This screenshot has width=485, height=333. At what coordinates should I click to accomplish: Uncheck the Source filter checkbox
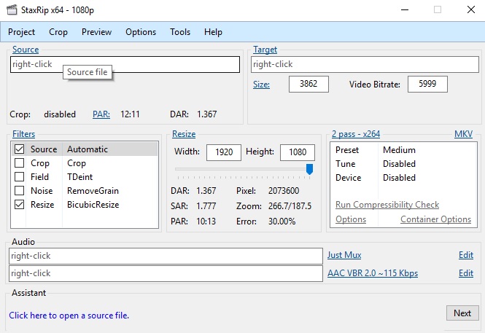(x=19, y=149)
